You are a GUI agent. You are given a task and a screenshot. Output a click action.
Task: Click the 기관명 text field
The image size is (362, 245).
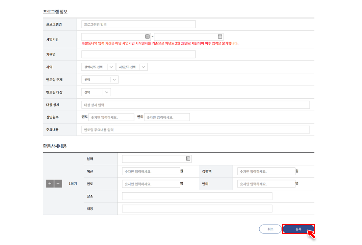138,54
